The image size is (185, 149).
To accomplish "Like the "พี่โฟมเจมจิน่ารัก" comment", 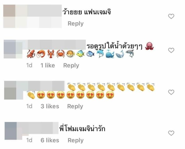I will (x=171, y=133).
